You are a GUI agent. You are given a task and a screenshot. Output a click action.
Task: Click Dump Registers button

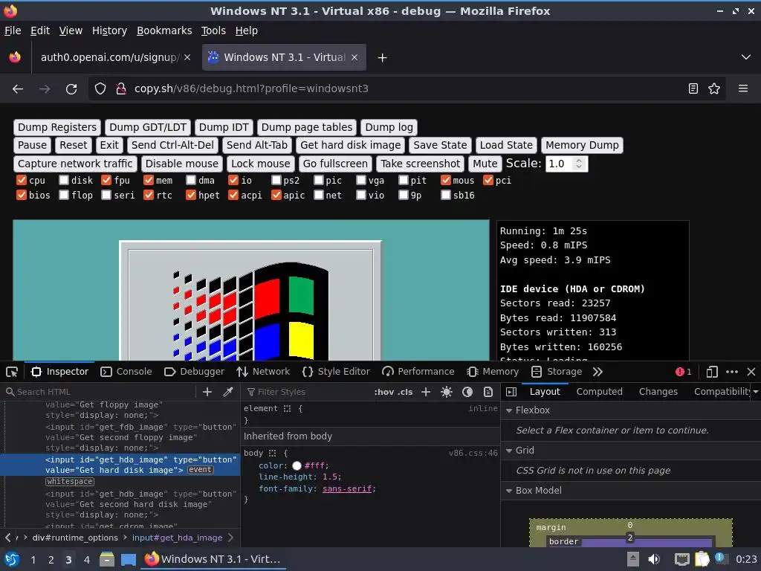(x=57, y=128)
